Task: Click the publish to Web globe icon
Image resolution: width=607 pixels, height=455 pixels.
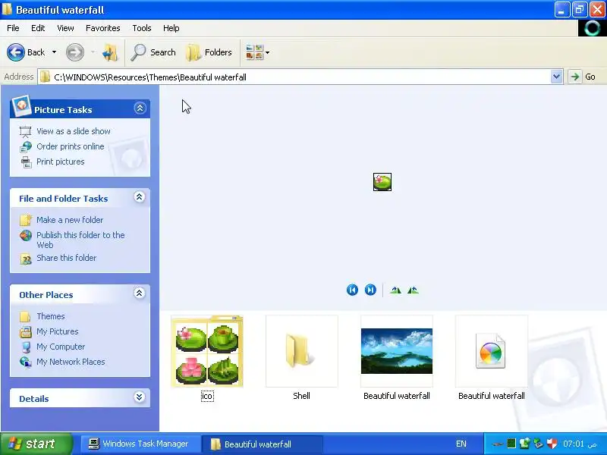Action: [26, 235]
